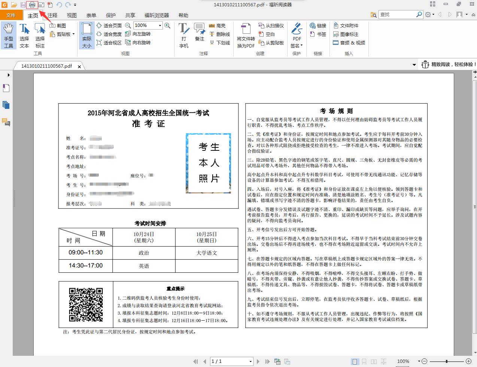Open the 文件 menu
Viewport: 477px width, 367px height.
(x=11, y=15)
